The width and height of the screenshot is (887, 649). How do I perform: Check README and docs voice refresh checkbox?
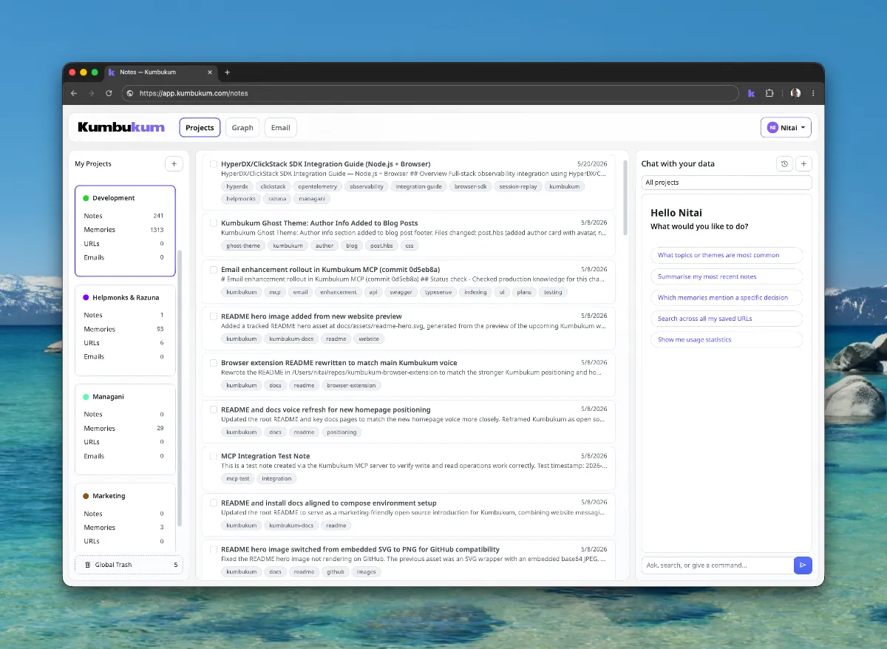pyautogui.click(x=213, y=410)
